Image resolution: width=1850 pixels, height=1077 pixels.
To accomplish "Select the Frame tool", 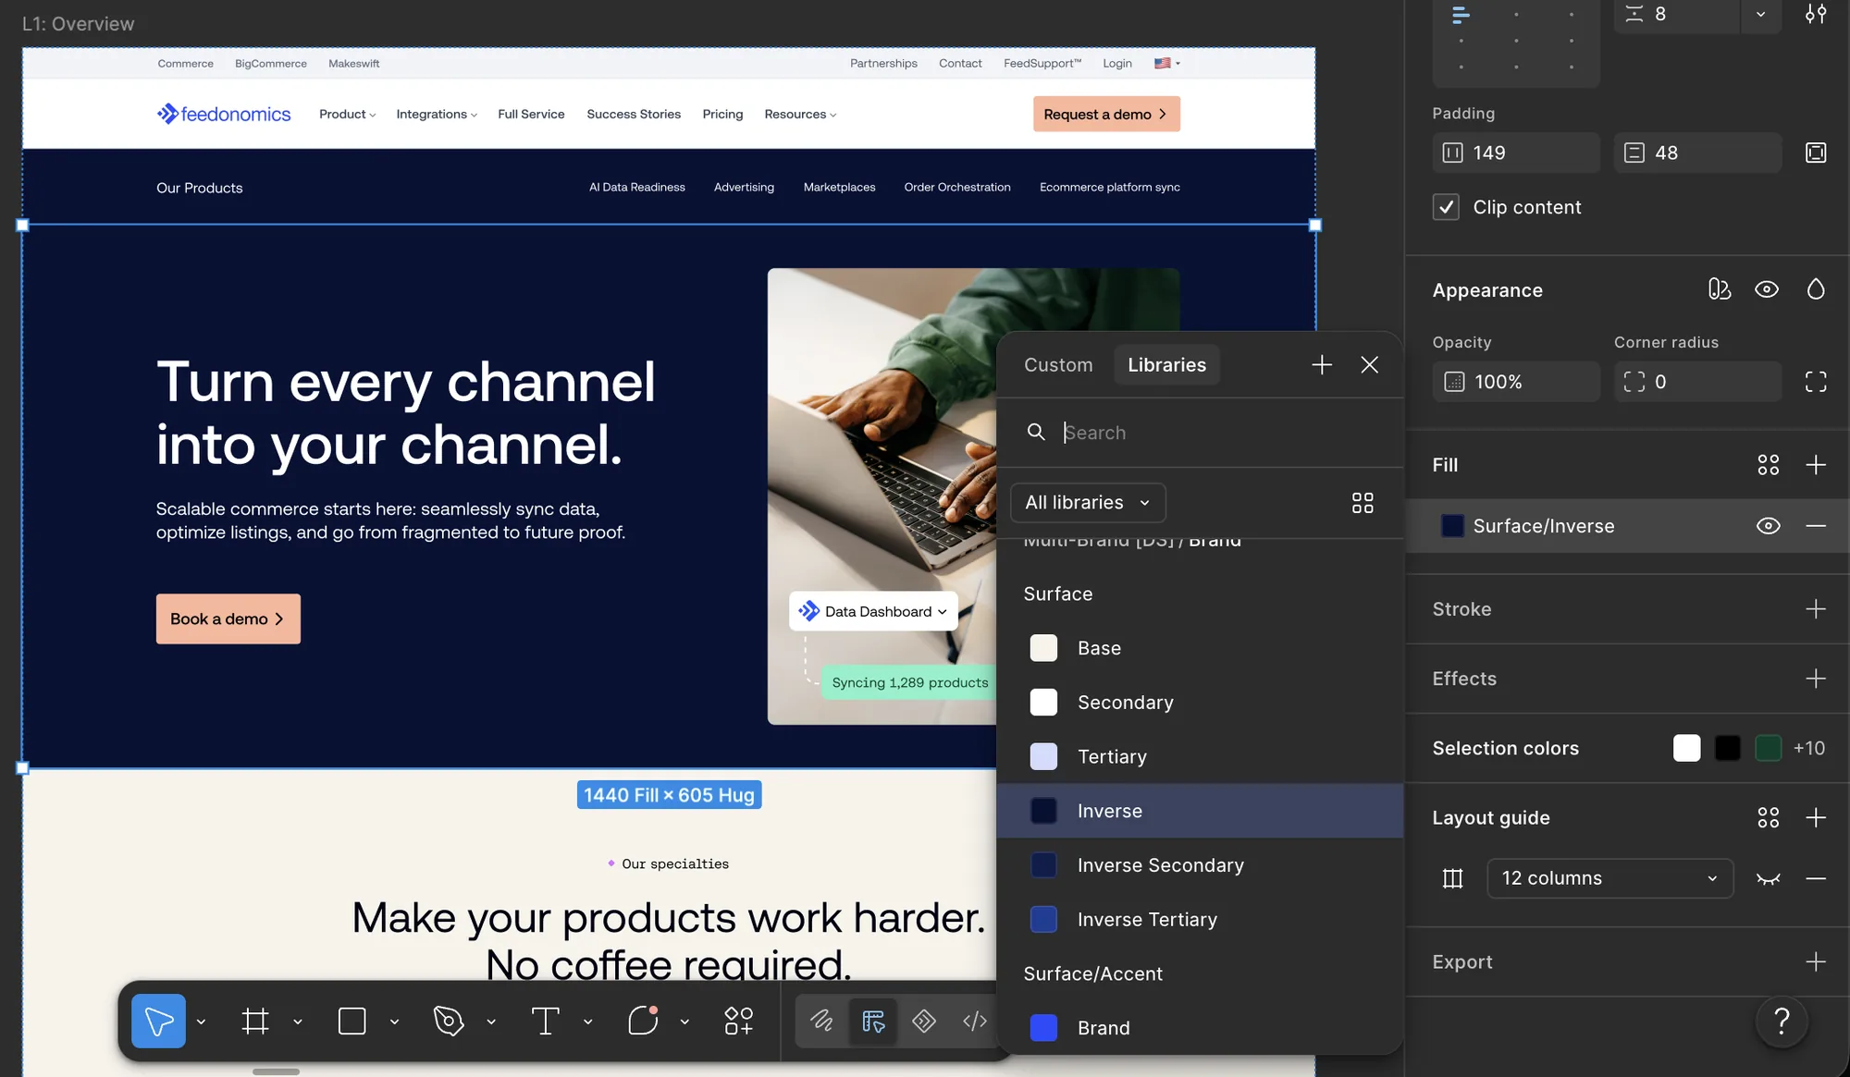I will pos(255,1021).
